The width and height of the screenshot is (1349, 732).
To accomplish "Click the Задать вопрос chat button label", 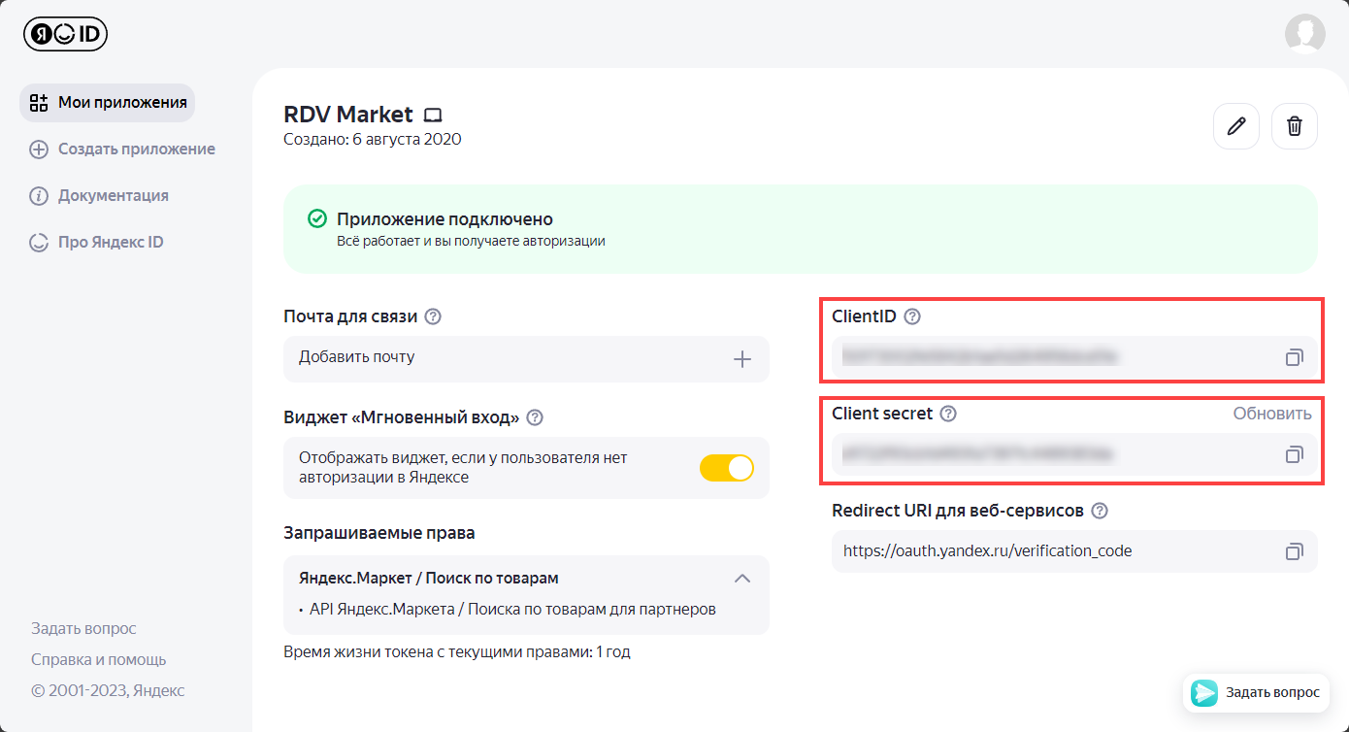I will 1272,692.
